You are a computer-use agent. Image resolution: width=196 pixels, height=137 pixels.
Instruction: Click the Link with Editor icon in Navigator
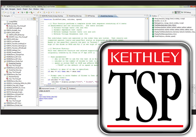(34, 19)
